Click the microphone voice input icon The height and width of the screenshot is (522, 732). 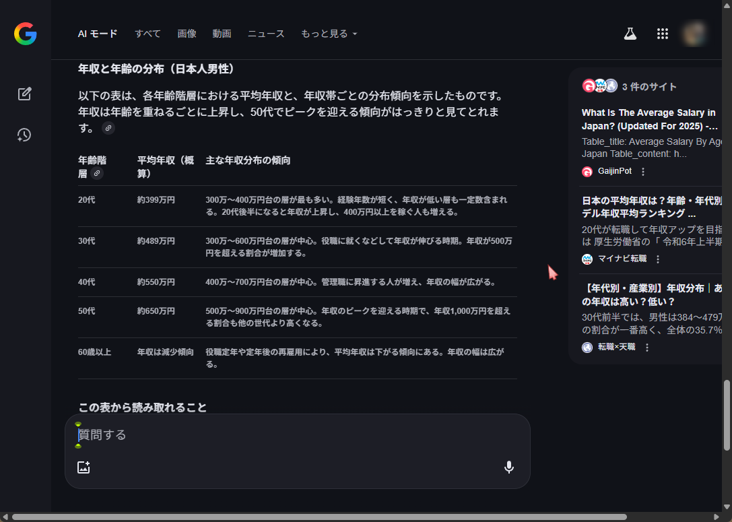pos(508,467)
